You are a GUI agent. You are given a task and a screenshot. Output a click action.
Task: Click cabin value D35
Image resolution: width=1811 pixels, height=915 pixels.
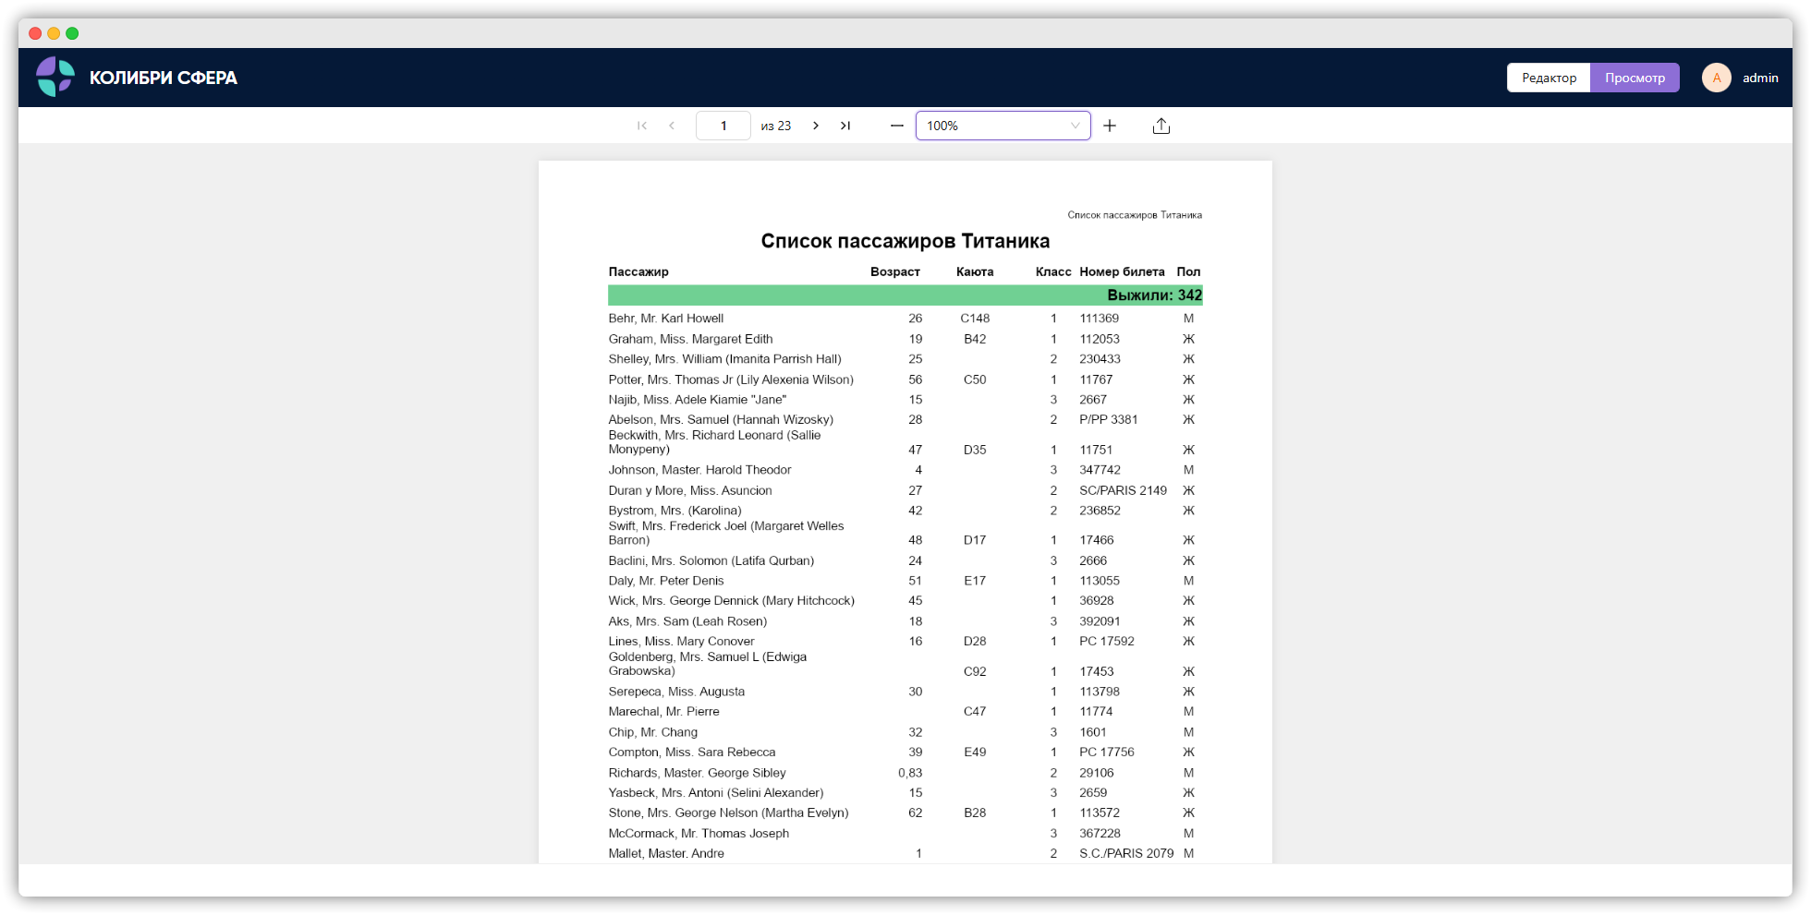click(975, 450)
